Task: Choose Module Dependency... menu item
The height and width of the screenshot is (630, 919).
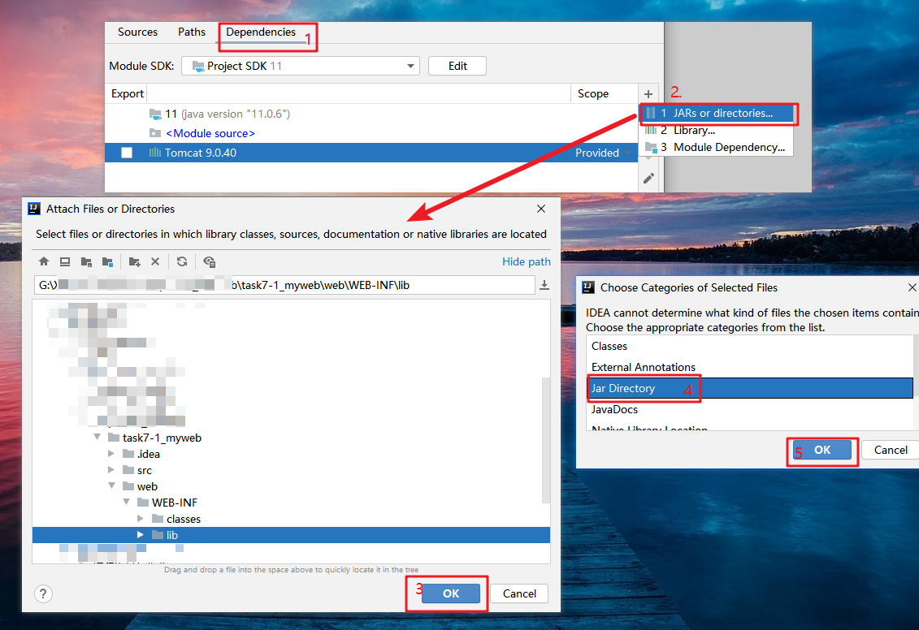Action: 716,148
